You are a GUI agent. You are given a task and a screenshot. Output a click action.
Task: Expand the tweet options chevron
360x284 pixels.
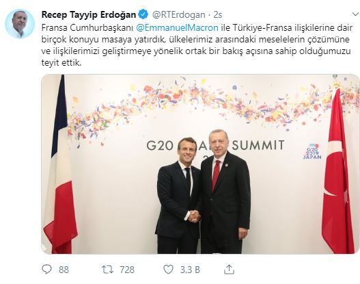pos(355,14)
